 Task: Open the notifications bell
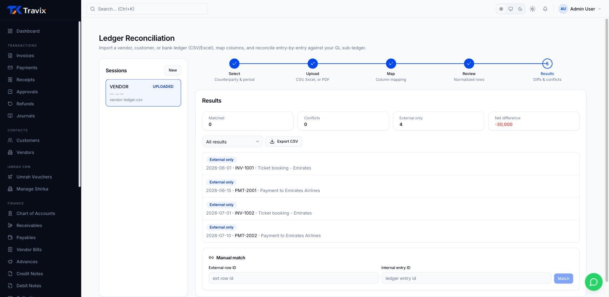545,9
